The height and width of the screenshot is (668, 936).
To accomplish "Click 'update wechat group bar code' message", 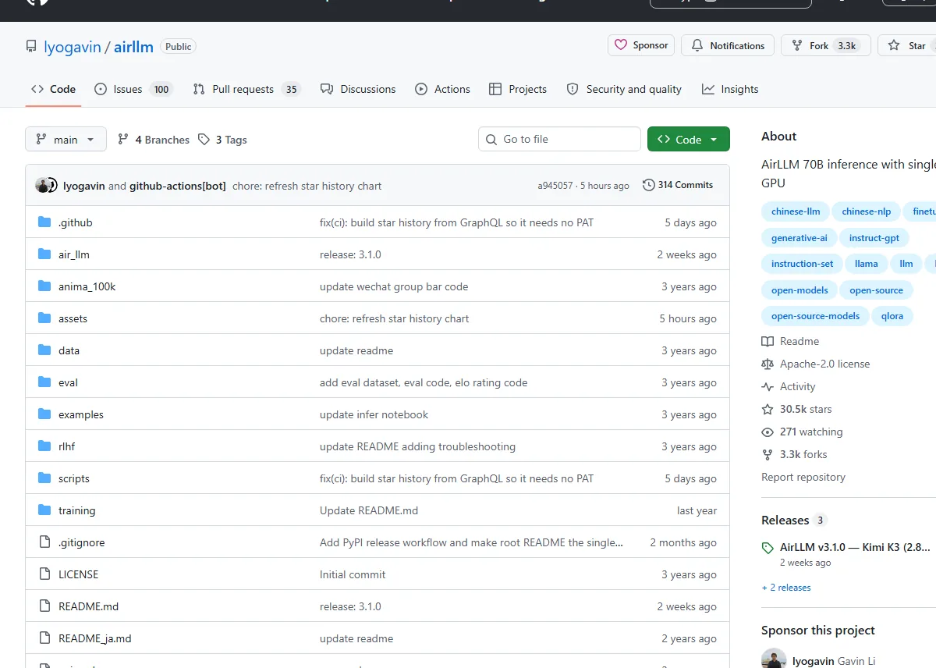I will 394,286.
